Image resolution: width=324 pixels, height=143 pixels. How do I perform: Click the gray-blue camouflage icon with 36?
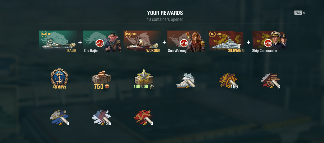pos(101,117)
